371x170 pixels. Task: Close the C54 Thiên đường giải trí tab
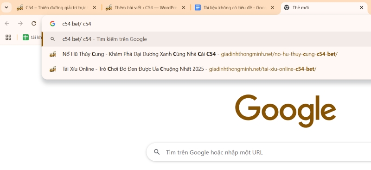tap(95, 7)
